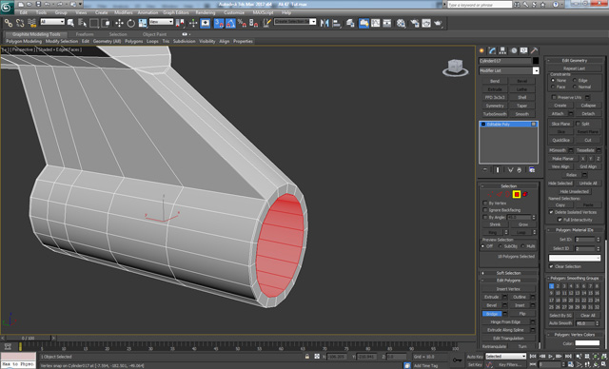Image resolution: width=609 pixels, height=369 pixels.
Task: Switch to the Modify panel icon
Action: 493,50
